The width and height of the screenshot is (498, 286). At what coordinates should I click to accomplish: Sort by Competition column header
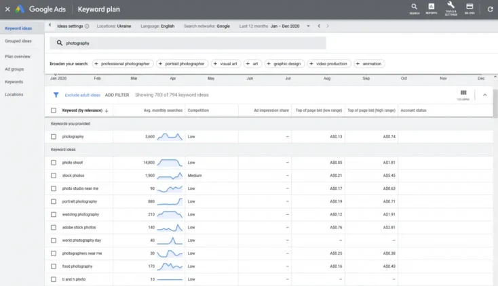(x=198, y=110)
